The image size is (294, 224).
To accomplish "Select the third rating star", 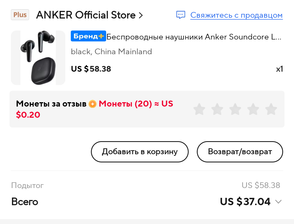I will point(235,109).
